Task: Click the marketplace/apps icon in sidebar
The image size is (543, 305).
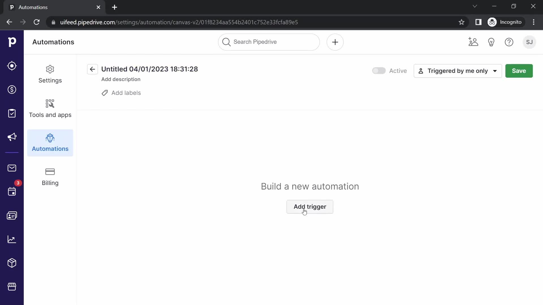Action: (12, 287)
